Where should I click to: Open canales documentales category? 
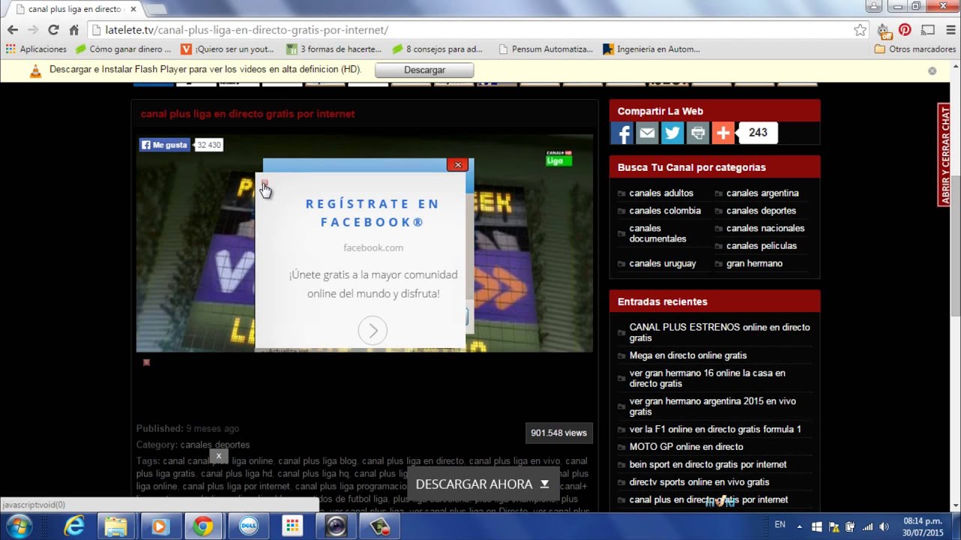pyautogui.click(x=658, y=233)
